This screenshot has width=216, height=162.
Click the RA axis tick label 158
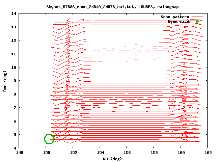pos(154,153)
